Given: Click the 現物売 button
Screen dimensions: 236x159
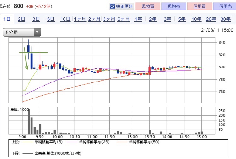Looking at the screenshot, I should (x=174, y=6).
